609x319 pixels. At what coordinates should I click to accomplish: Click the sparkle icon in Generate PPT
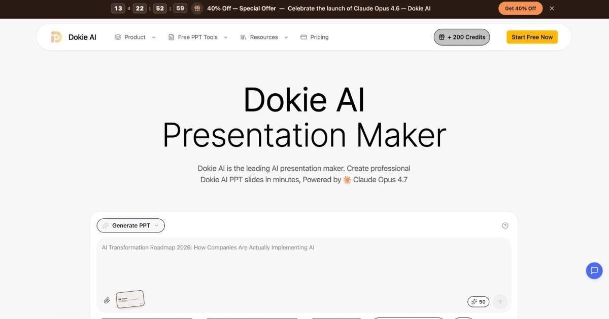(106, 225)
